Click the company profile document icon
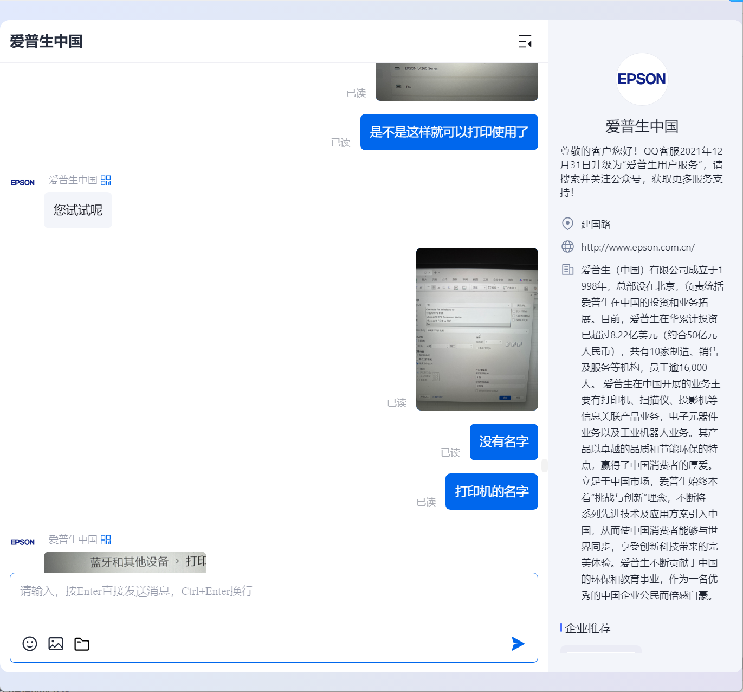743x692 pixels. 567,270
